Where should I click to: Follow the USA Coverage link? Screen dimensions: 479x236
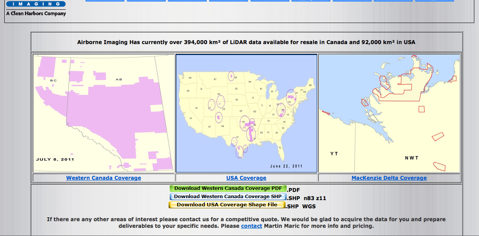(x=246, y=178)
